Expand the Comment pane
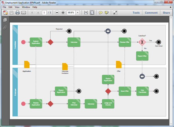174x127 pixels. tap(151, 13)
